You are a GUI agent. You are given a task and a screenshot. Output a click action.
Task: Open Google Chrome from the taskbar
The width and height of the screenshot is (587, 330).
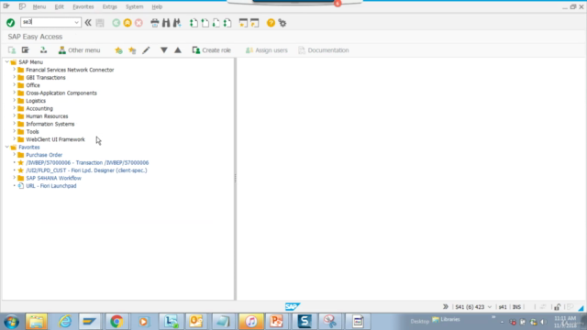116,322
